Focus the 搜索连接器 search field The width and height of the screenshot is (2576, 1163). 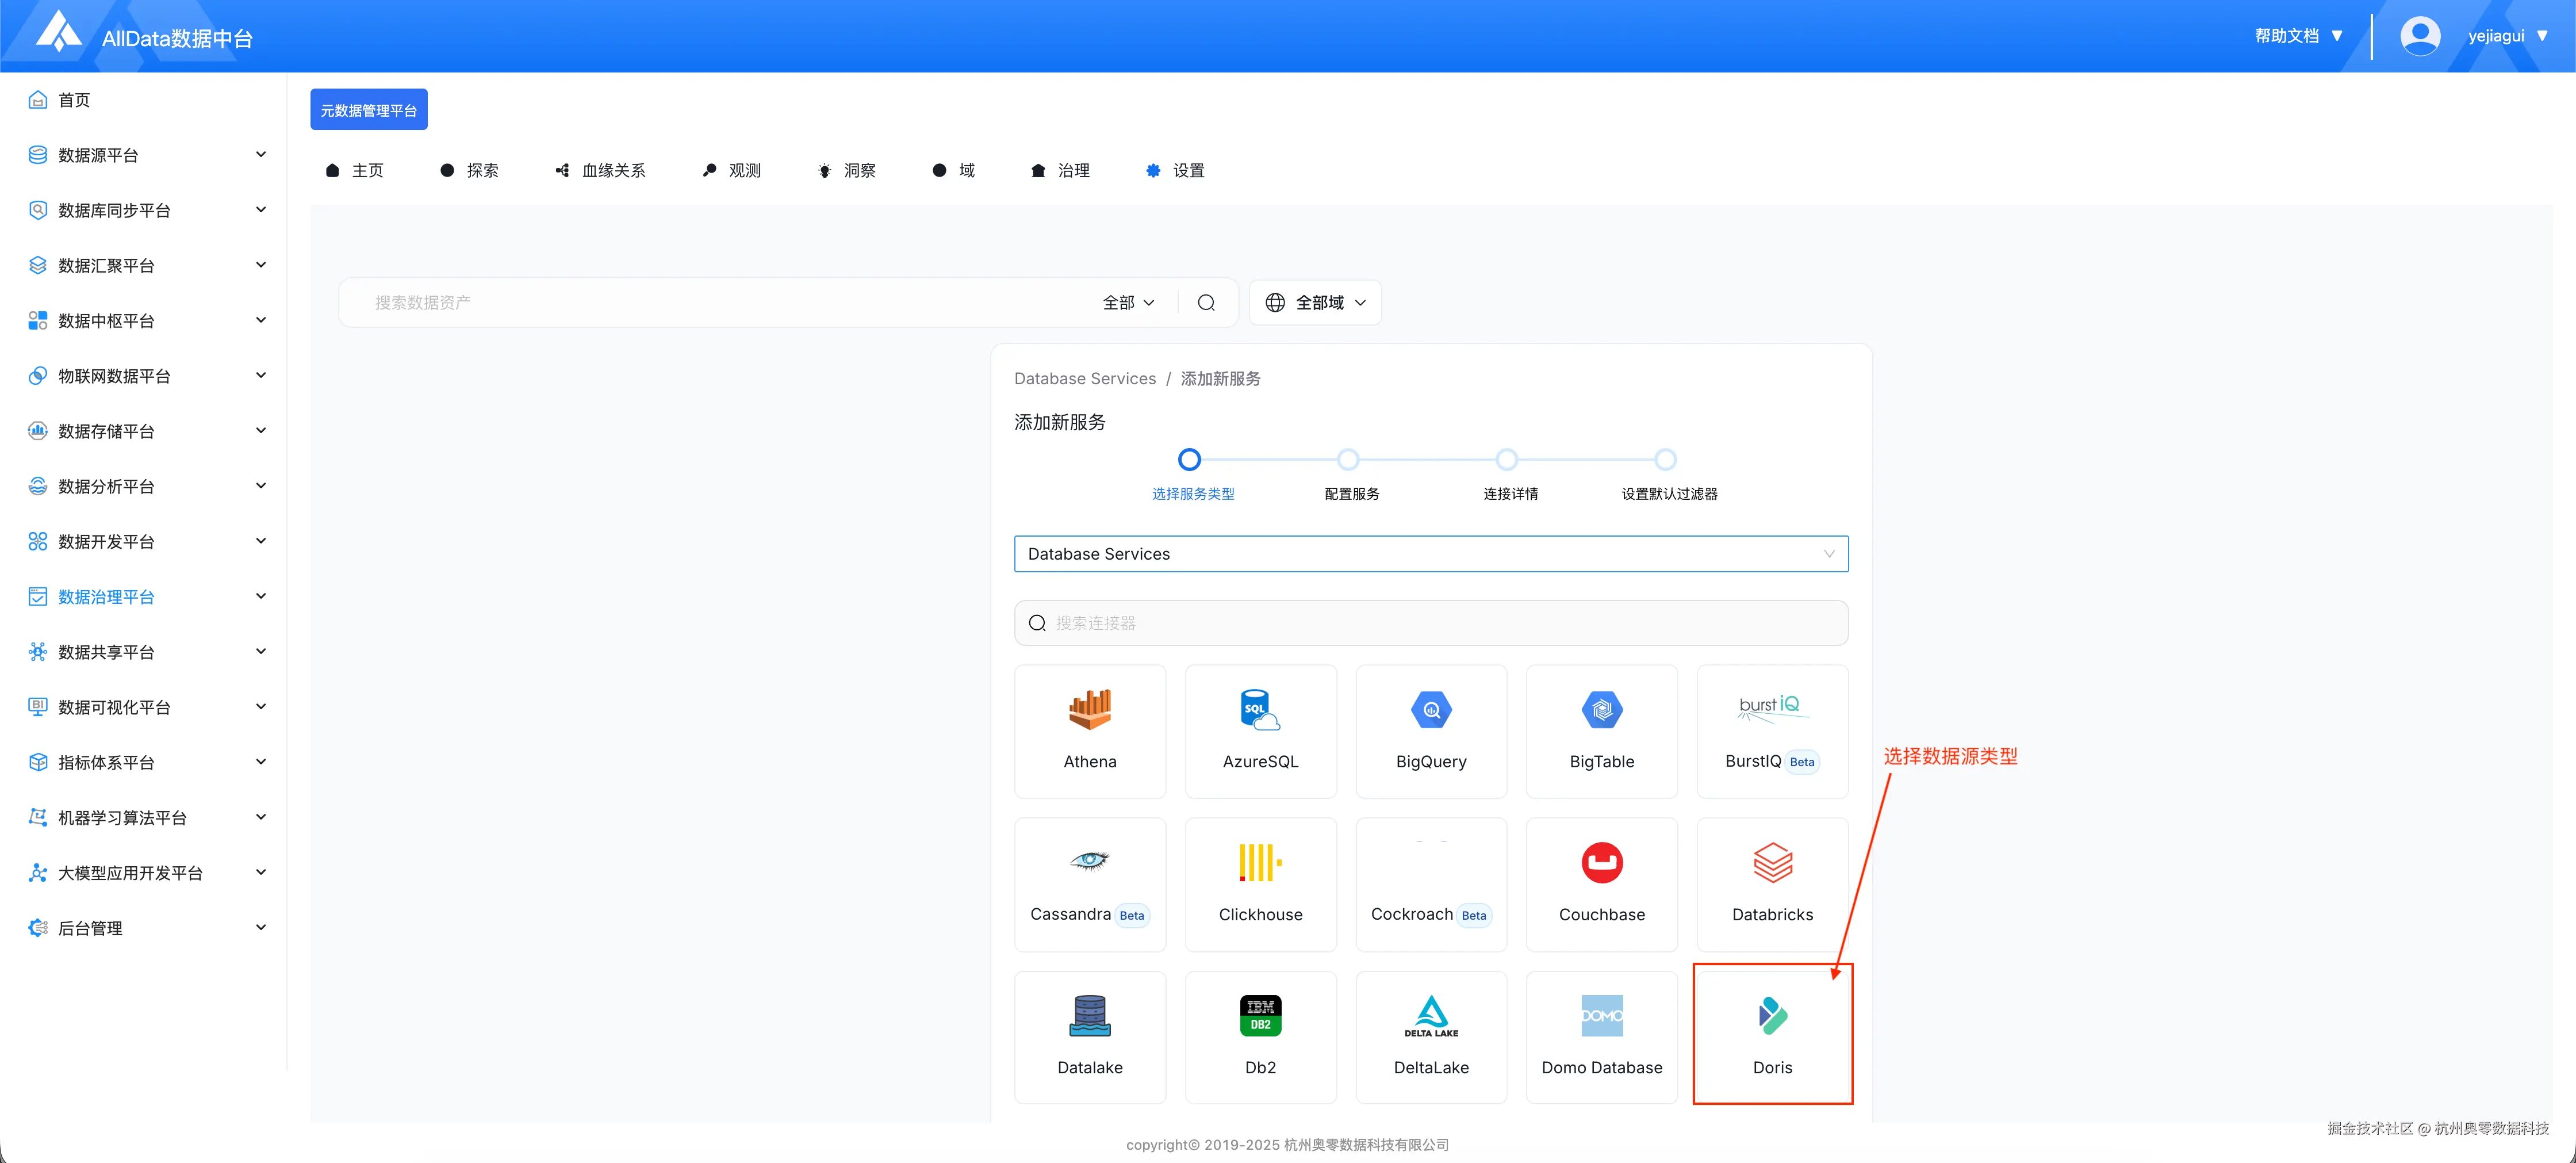pyautogui.click(x=1430, y=623)
